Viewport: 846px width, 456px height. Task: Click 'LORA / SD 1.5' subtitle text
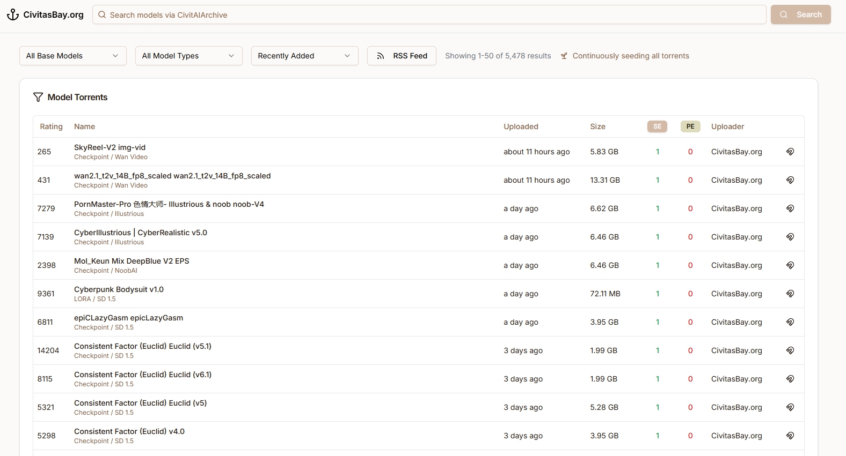coord(94,299)
